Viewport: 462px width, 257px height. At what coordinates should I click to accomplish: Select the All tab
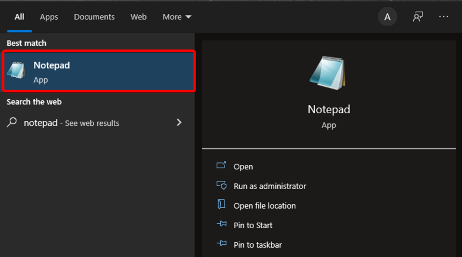point(20,17)
